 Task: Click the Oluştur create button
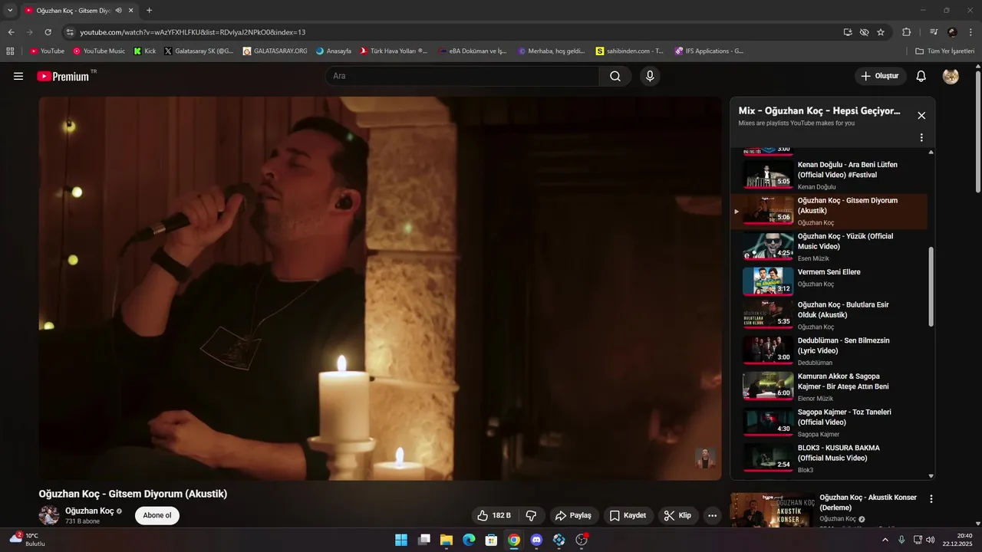pos(880,76)
